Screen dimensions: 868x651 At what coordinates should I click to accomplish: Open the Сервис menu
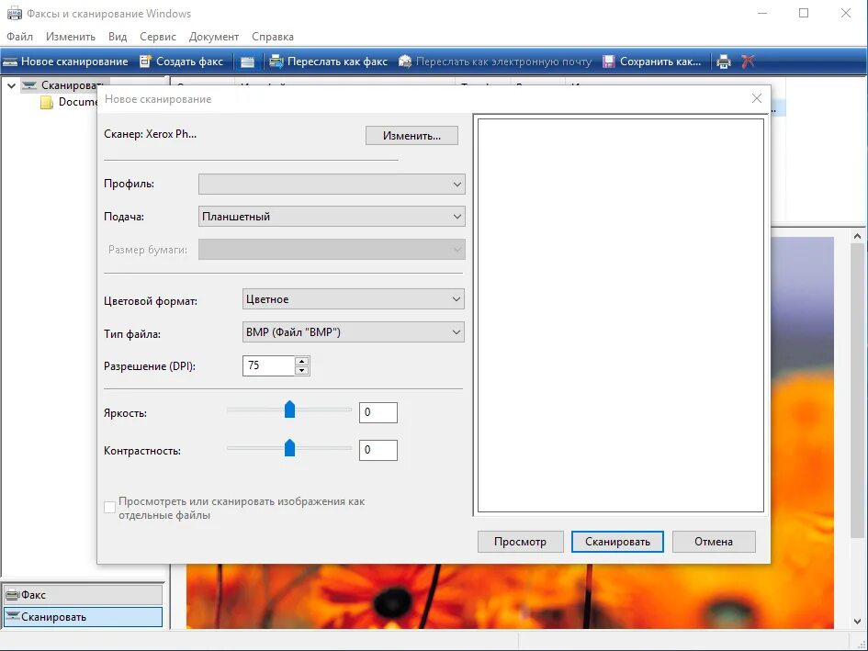[158, 37]
